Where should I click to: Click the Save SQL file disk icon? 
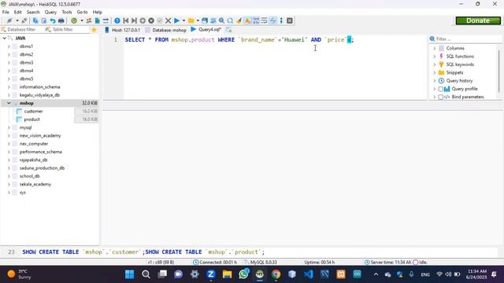[205, 21]
